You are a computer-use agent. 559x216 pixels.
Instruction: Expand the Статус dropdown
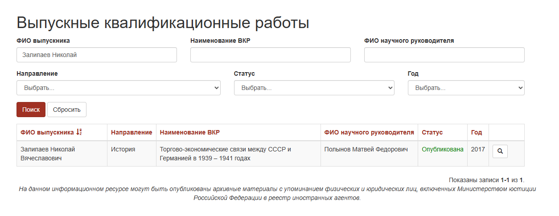click(x=314, y=88)
